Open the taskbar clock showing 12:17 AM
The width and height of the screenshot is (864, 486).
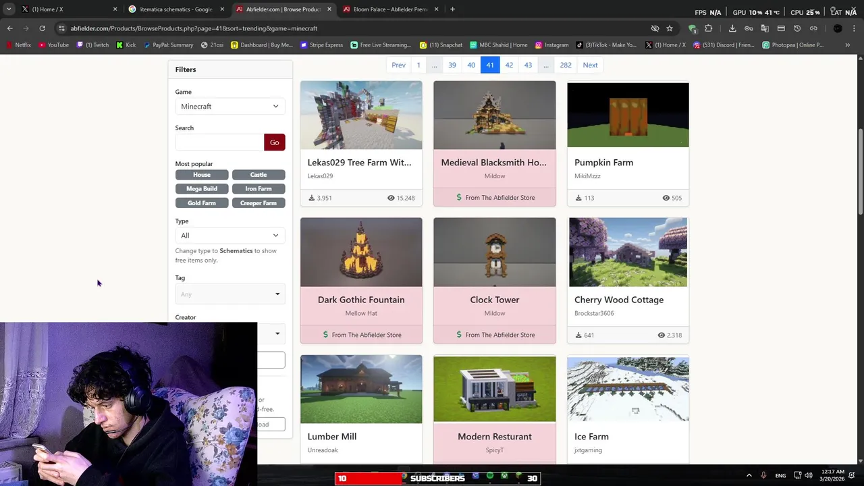[x=834, y=475]
